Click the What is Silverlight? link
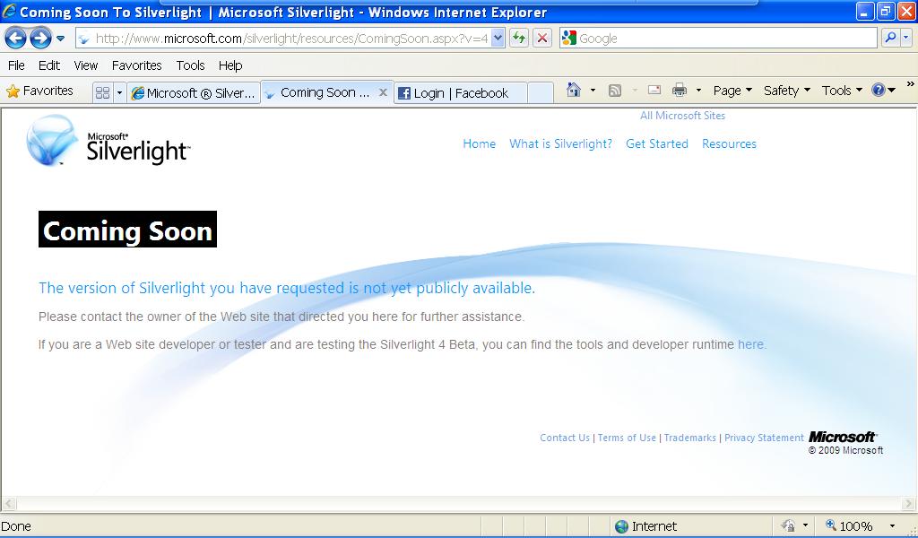918x538 pixels. [x=560, y=143]
